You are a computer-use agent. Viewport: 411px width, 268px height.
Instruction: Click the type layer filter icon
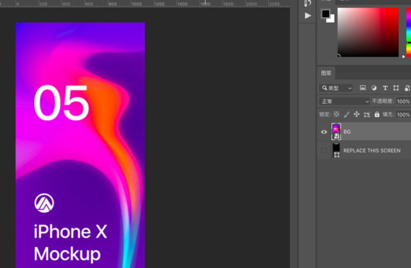[385, 88]
